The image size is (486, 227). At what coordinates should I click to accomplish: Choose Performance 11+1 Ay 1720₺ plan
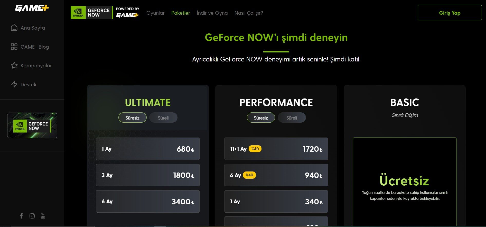click(276, 149)
